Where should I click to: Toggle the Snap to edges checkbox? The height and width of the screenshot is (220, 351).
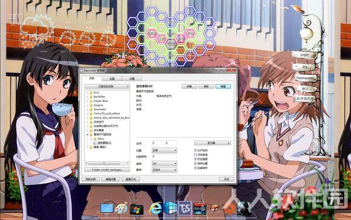click(x=195, y=168)
